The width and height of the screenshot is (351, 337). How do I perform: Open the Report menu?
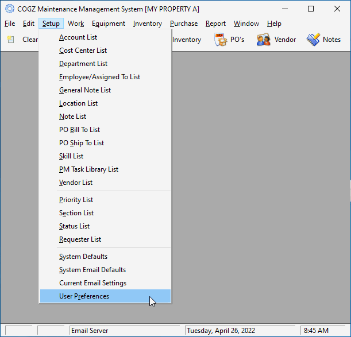point(215,24)
